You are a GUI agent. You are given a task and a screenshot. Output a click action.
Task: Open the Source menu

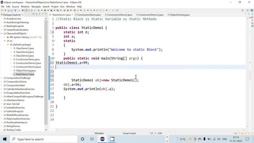[x=15, y=6]
